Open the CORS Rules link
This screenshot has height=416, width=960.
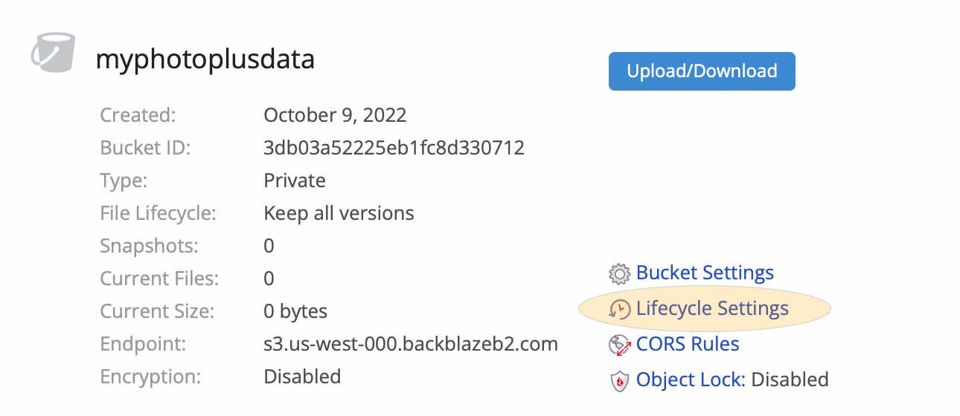pyautogui.click(x=688, y=344)
